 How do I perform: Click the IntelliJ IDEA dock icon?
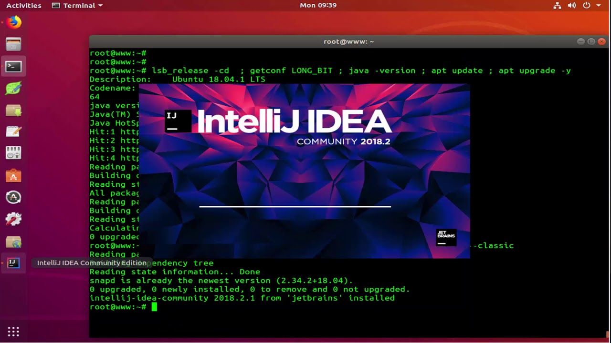pyautogui.click(x=13, y=263)
